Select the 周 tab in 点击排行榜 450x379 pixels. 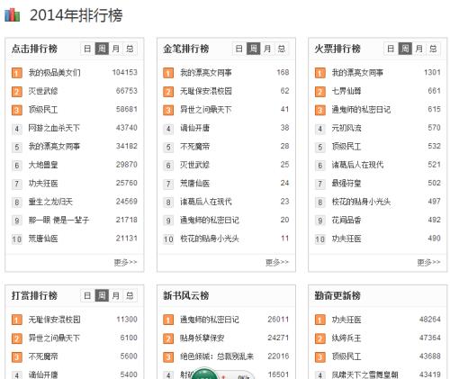[x=102, y=49]
